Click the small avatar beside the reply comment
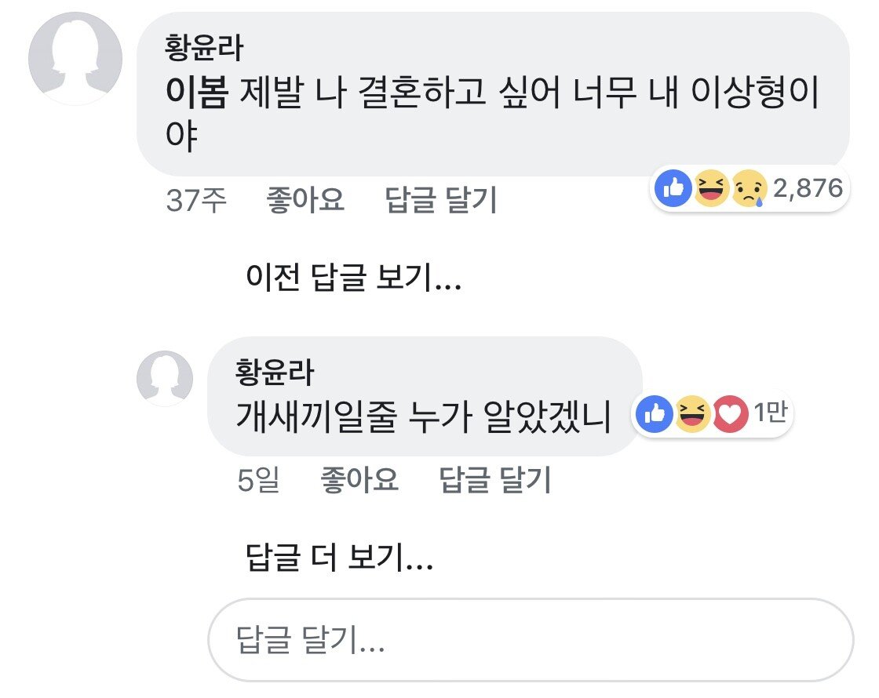This screenshot has height=698, width=879. pos(165,378)
